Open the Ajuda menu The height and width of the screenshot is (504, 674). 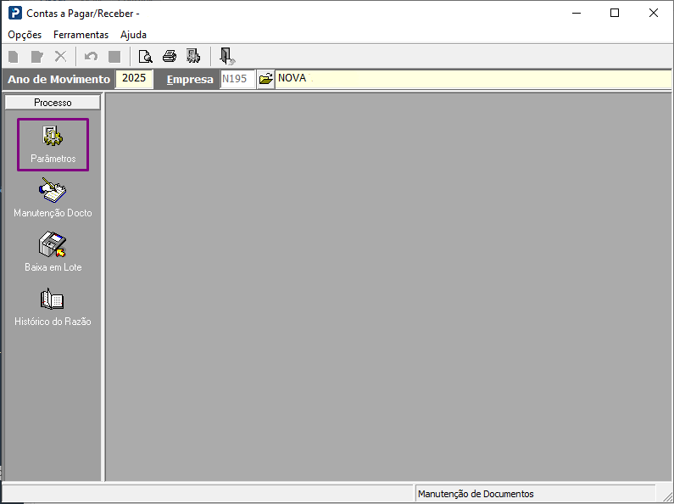coord(133,35)
